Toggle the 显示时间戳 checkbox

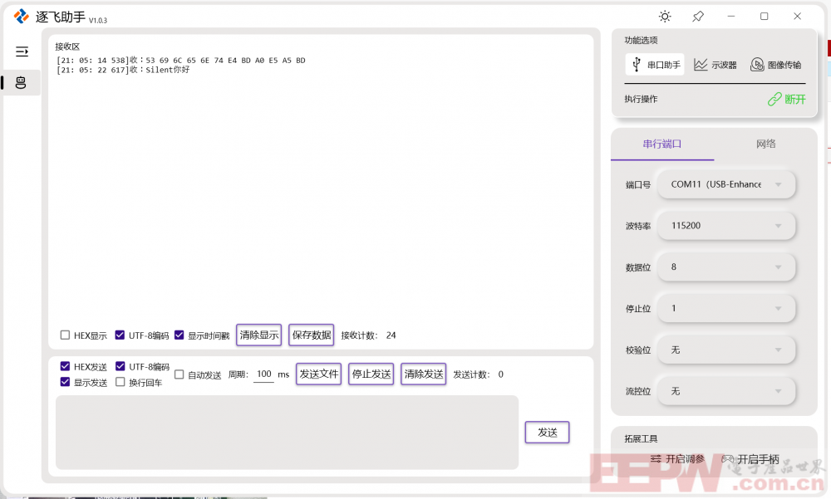click(179, 335)
